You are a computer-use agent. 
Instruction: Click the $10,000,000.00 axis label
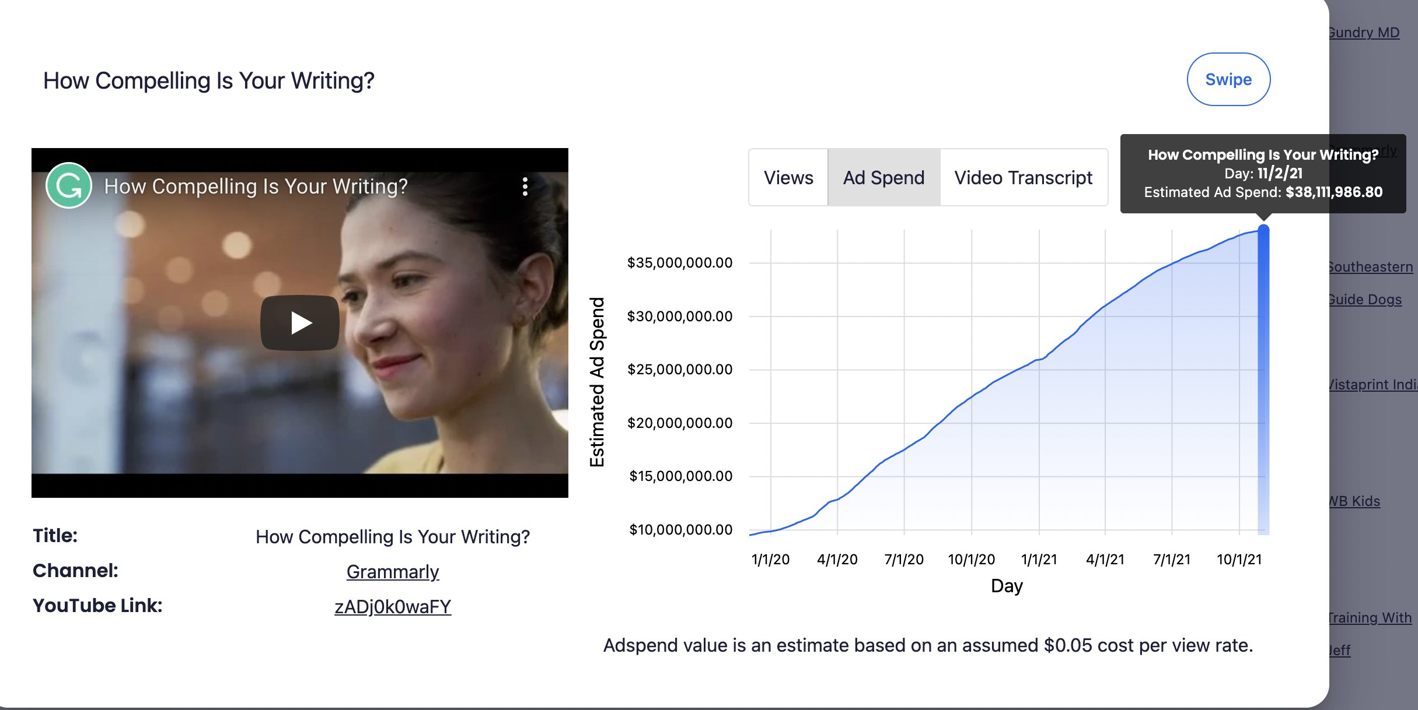pos(681,530)
